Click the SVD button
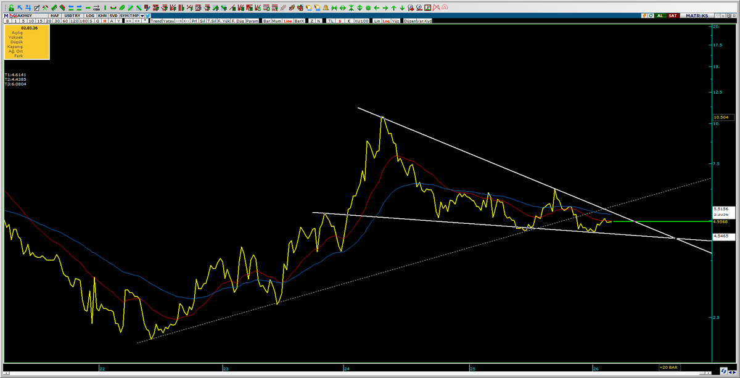The height and width of the screenshot is (378, 740). coord(113,15)
